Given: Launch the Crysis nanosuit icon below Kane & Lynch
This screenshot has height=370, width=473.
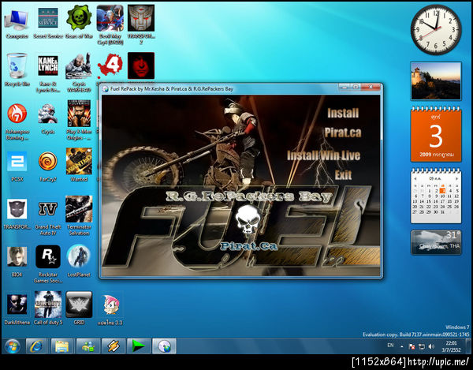Looking at the screenshot, I should [x=48, y=119].
